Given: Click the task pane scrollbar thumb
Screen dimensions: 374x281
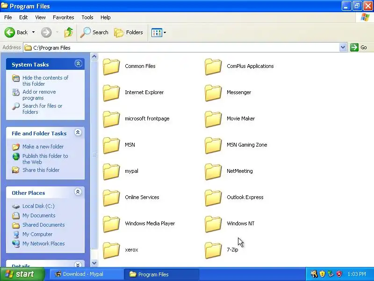Looking at the screenshot, I should coord(94,155).
